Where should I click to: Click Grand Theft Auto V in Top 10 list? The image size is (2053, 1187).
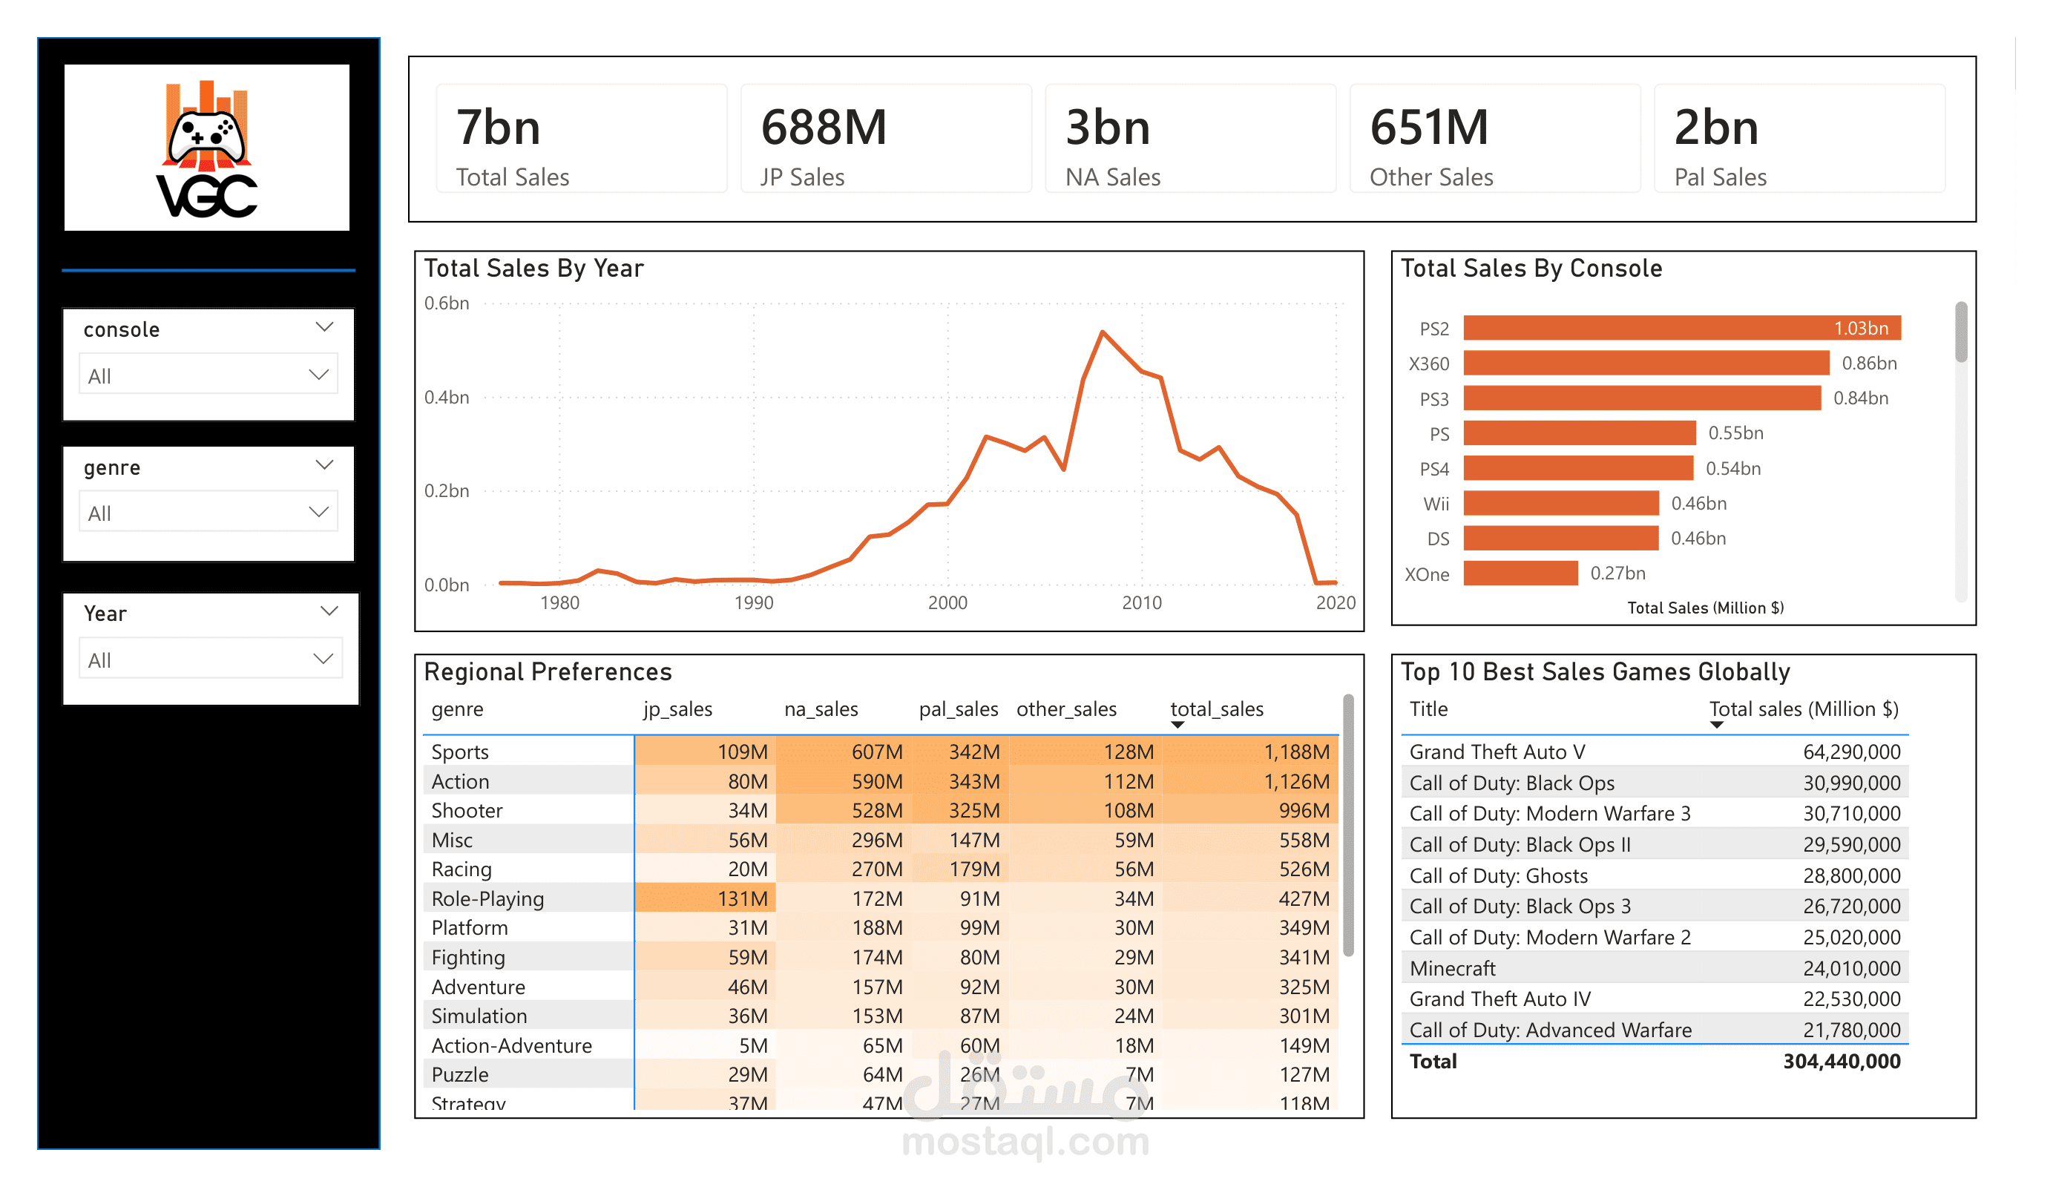[x=1497, y=751]
